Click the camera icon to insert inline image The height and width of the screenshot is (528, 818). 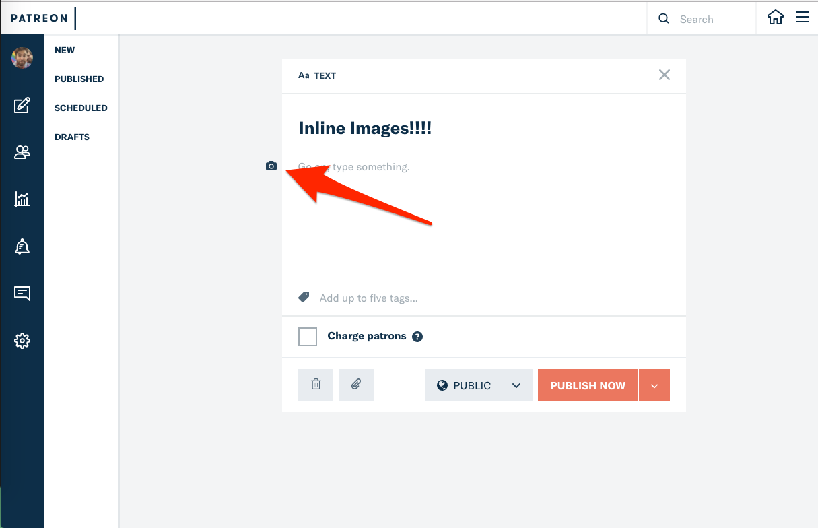[x=271, y=166]
